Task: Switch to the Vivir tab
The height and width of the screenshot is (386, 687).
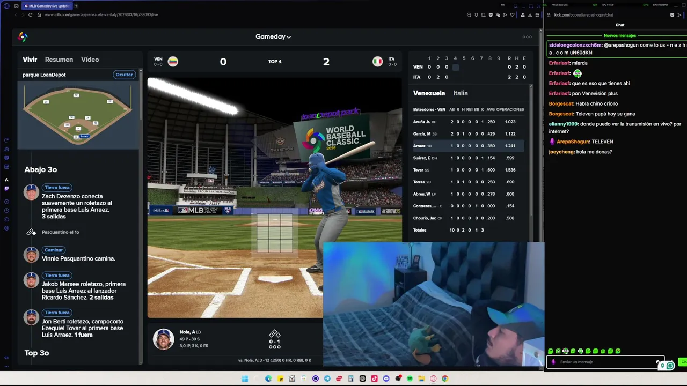Action: click(x=30, y=60)
